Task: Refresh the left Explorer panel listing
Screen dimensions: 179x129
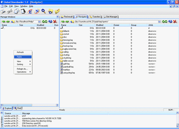Action: pos(50,22)
